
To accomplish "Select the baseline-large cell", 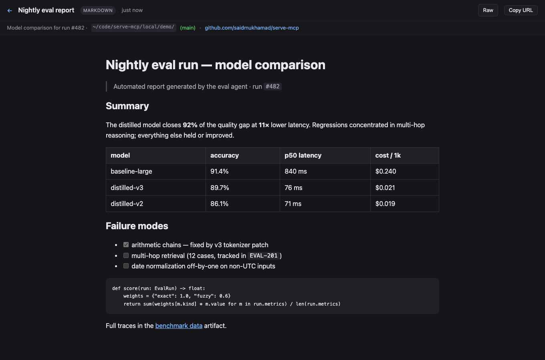I will (156, 171).
